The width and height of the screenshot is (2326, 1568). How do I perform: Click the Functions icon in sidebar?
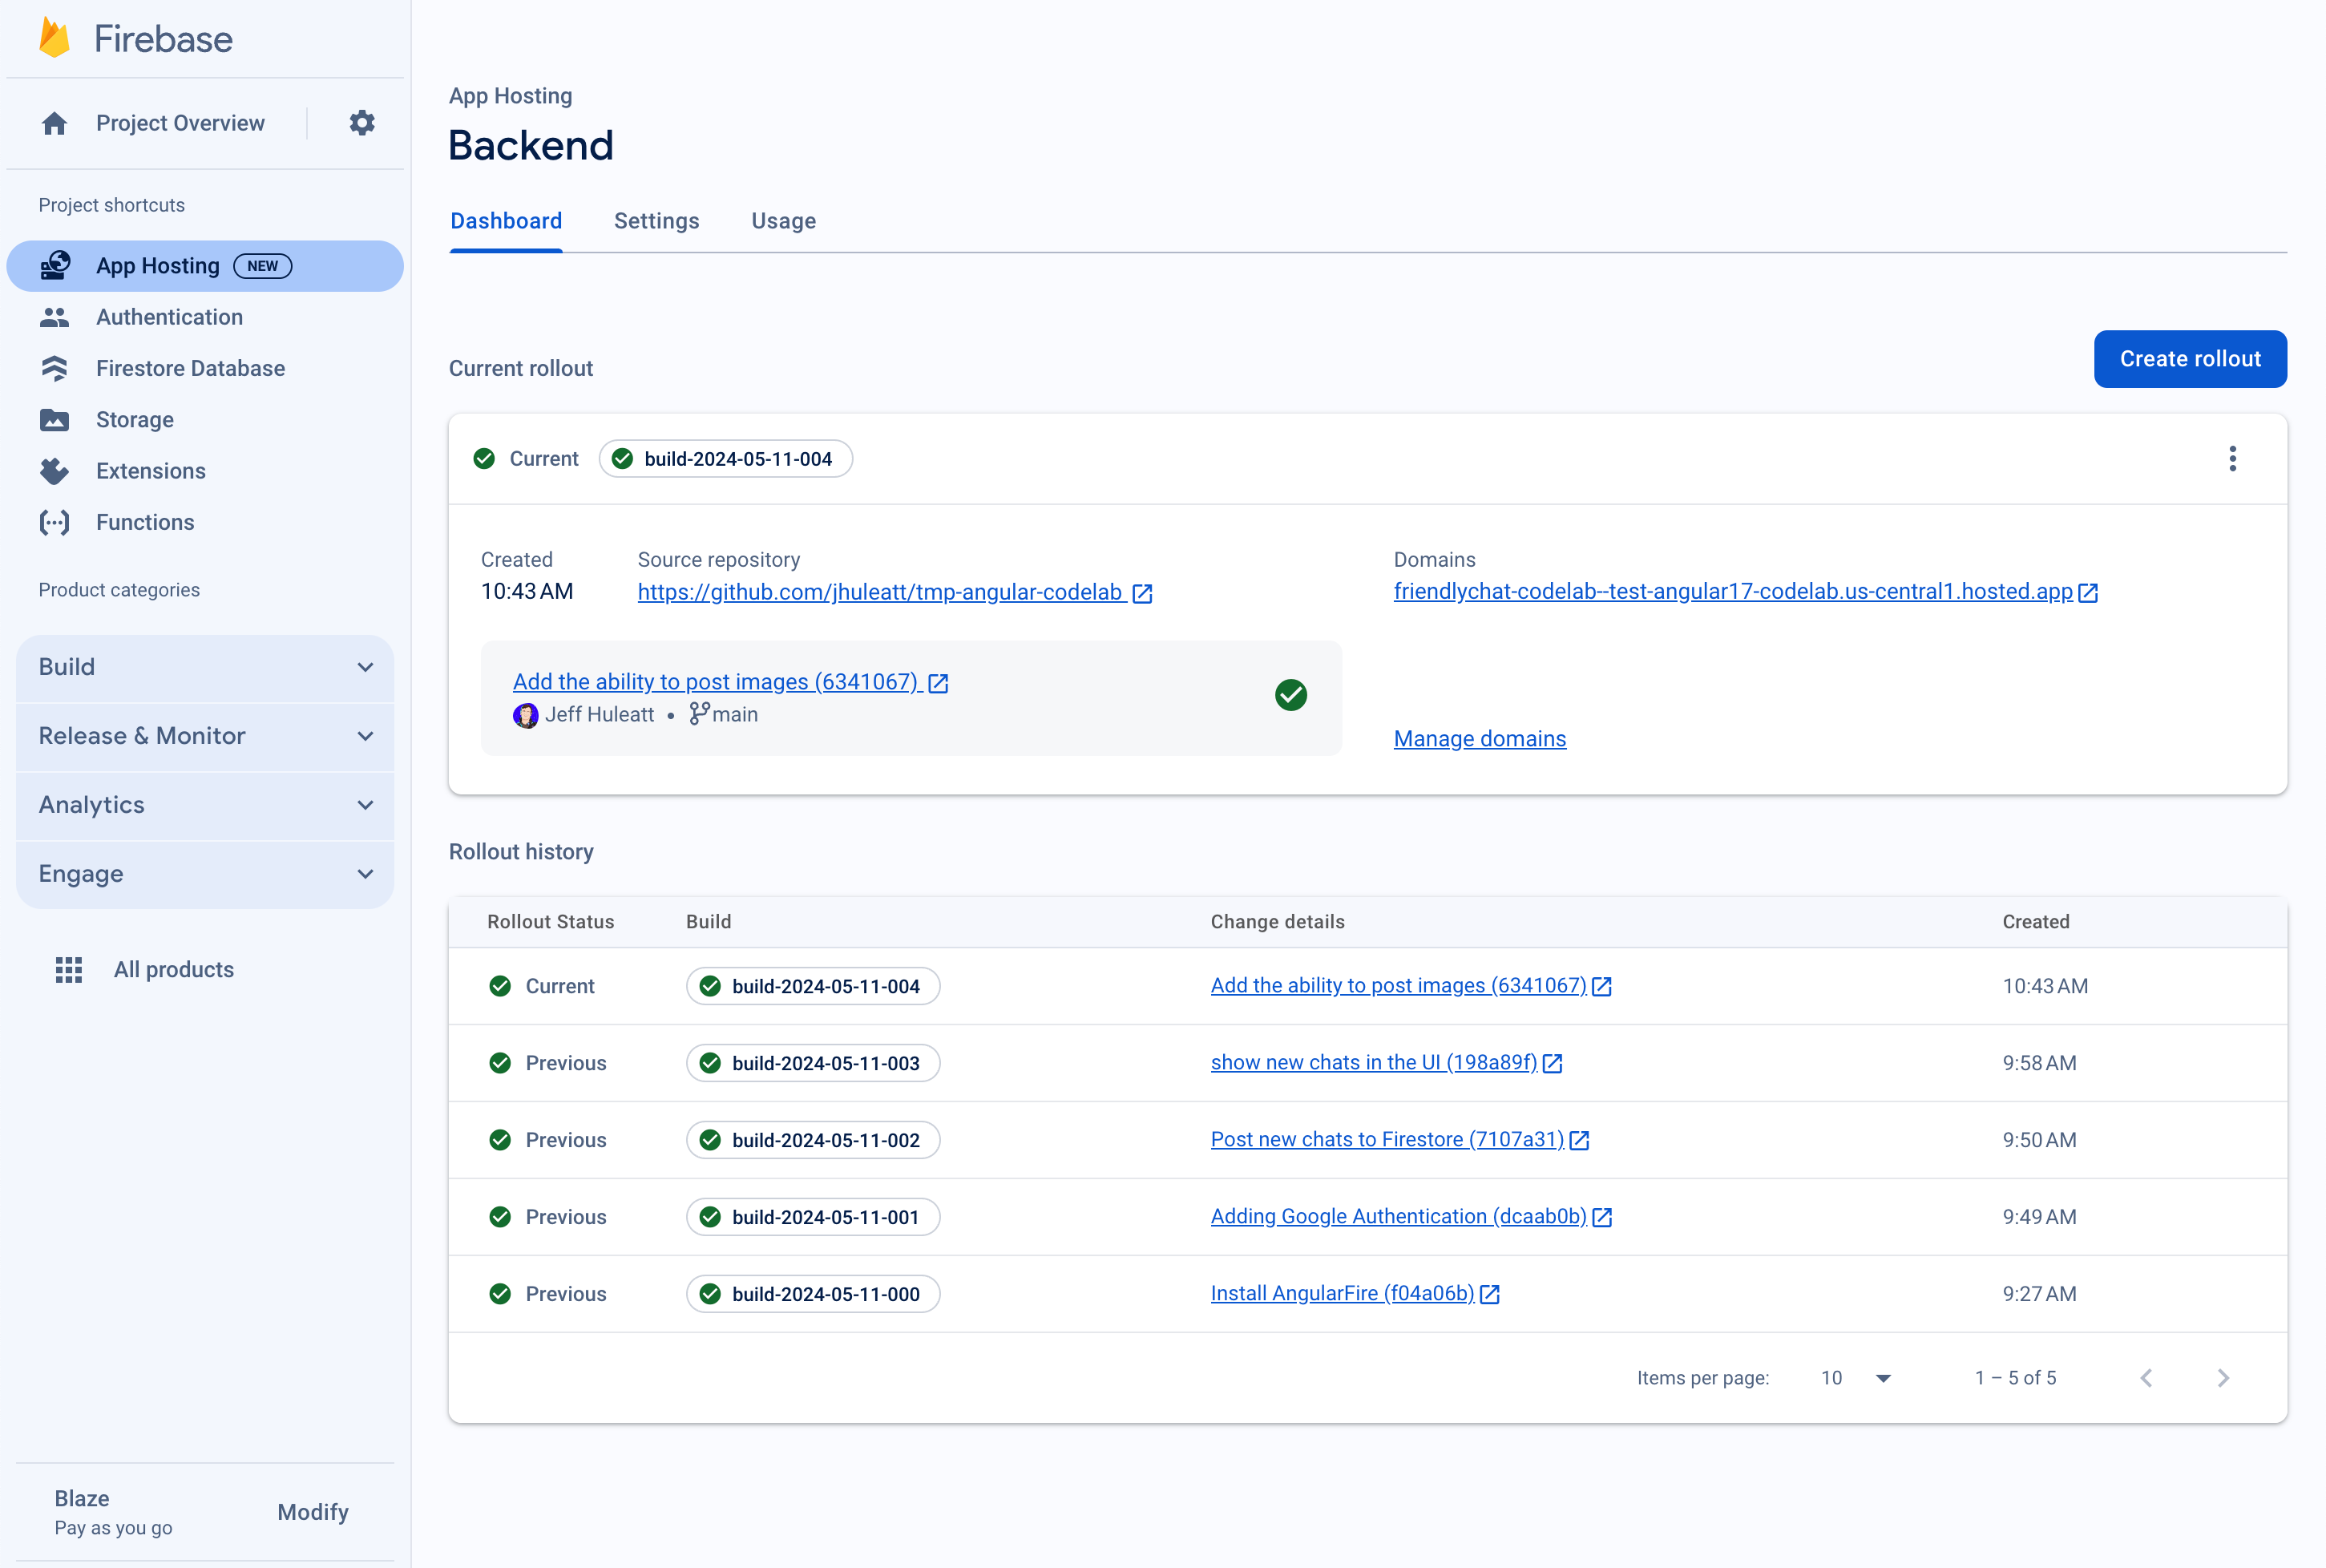[56, 522]
